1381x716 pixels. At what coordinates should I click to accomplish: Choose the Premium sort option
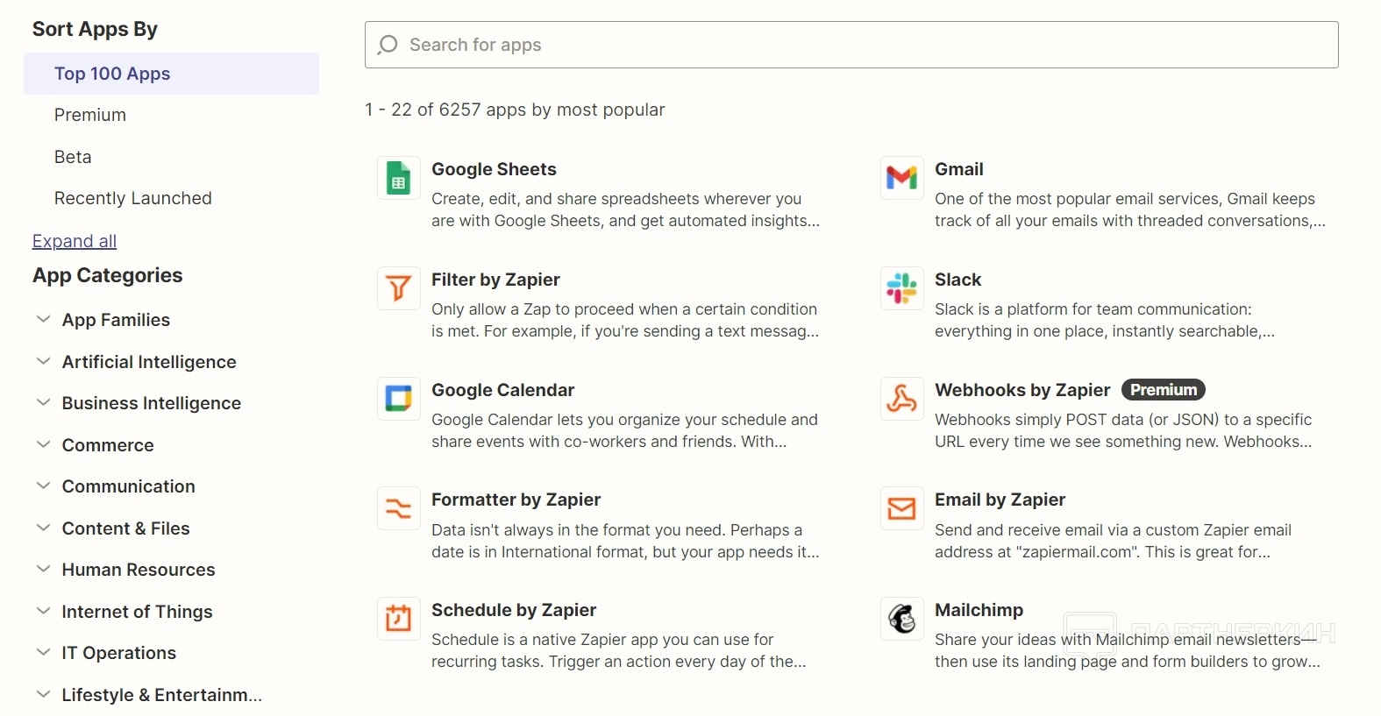point(90,115)
